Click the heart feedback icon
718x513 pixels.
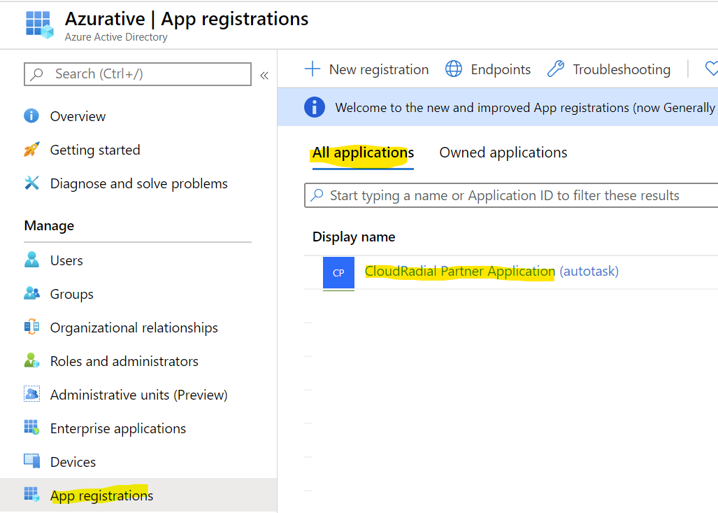(711, 69)
